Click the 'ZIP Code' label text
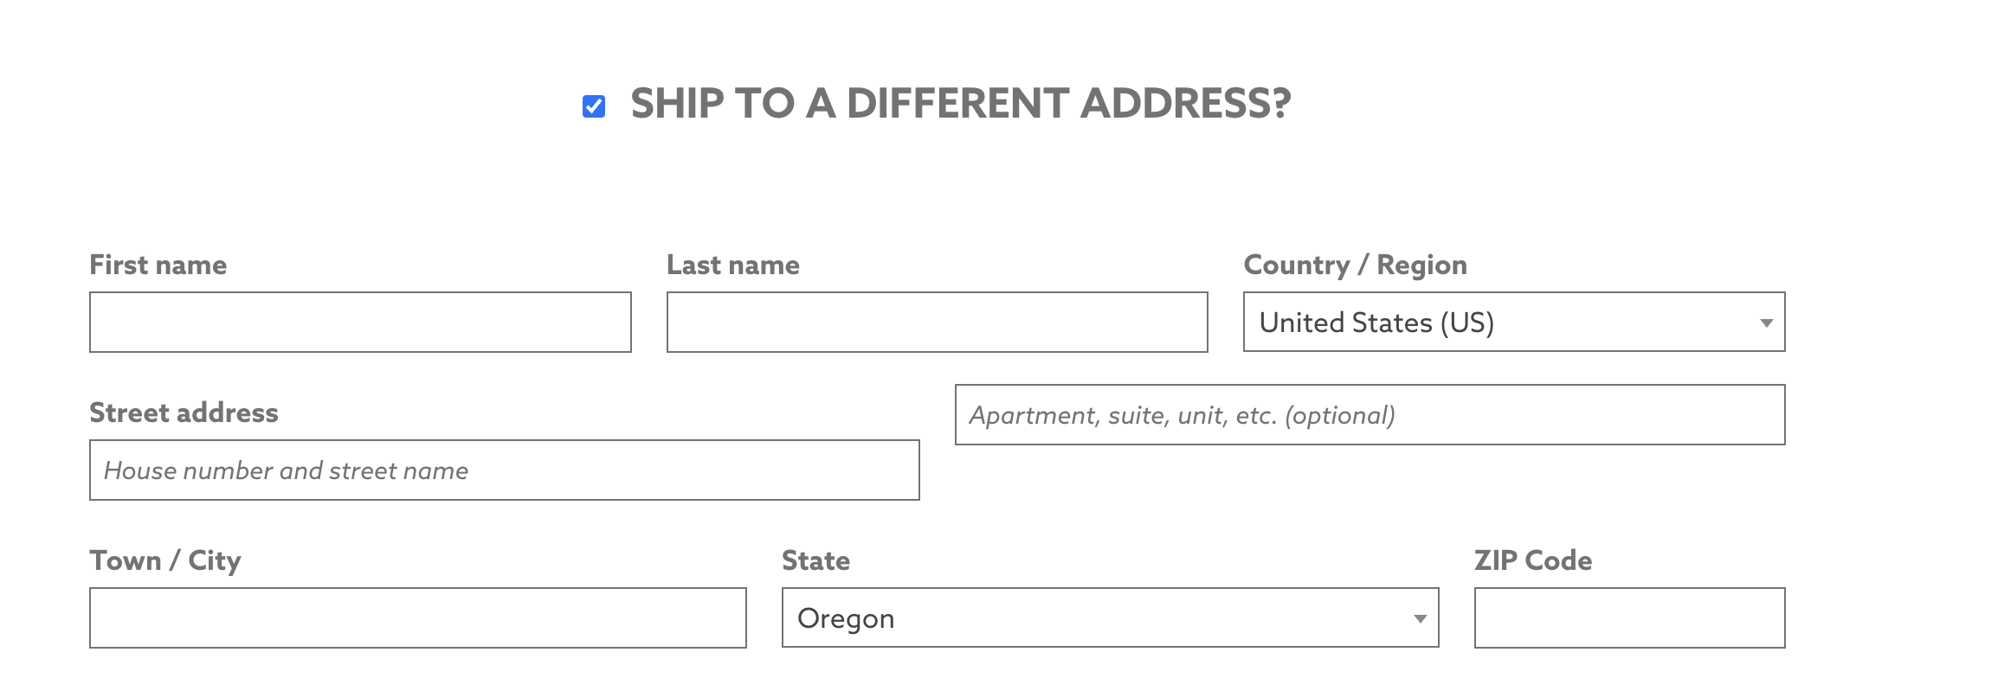Viewport: 1998px width, 697px height. point(1533,560)
